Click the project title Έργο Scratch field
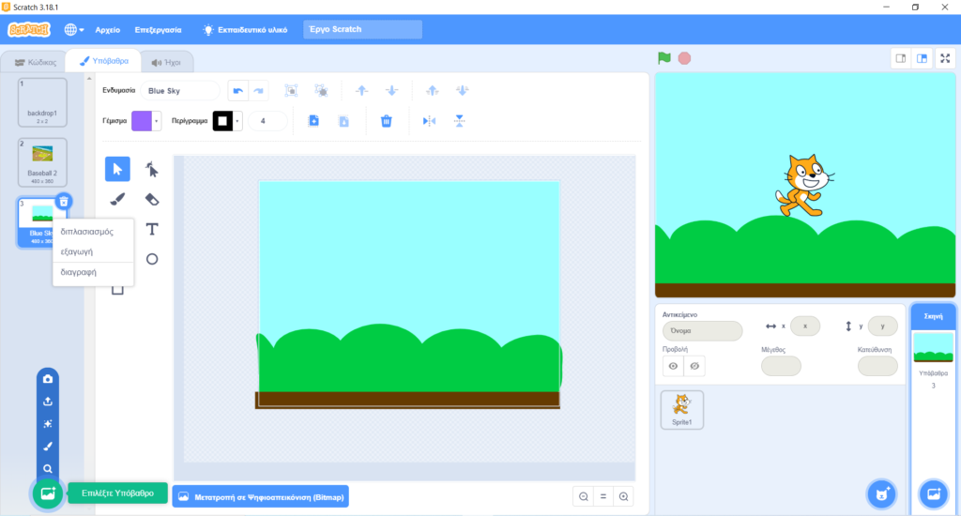Screen dimensions: 961x516 click(x=363, y=29)
